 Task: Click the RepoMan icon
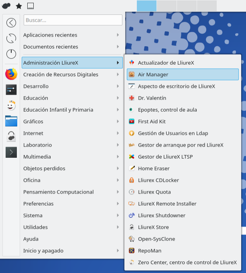pos(132,251)
